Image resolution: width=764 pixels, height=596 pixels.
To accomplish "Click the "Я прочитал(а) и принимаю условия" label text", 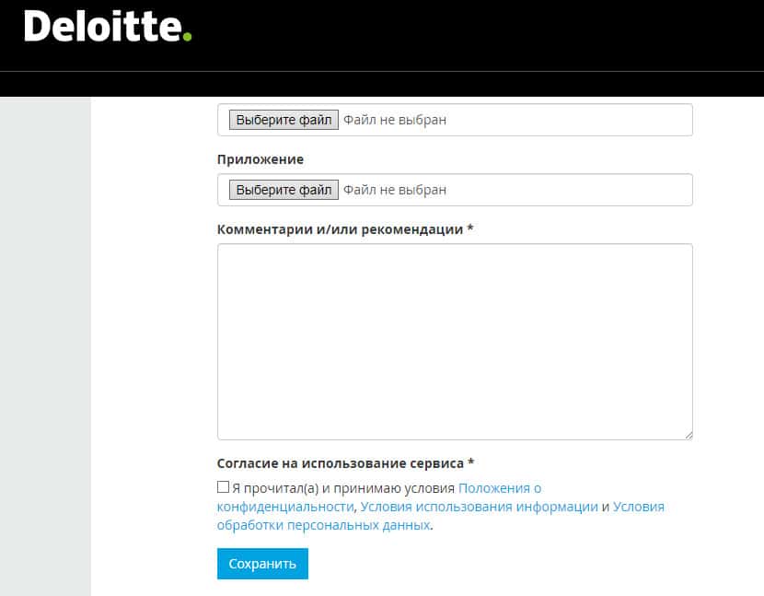I will (343, 488).
